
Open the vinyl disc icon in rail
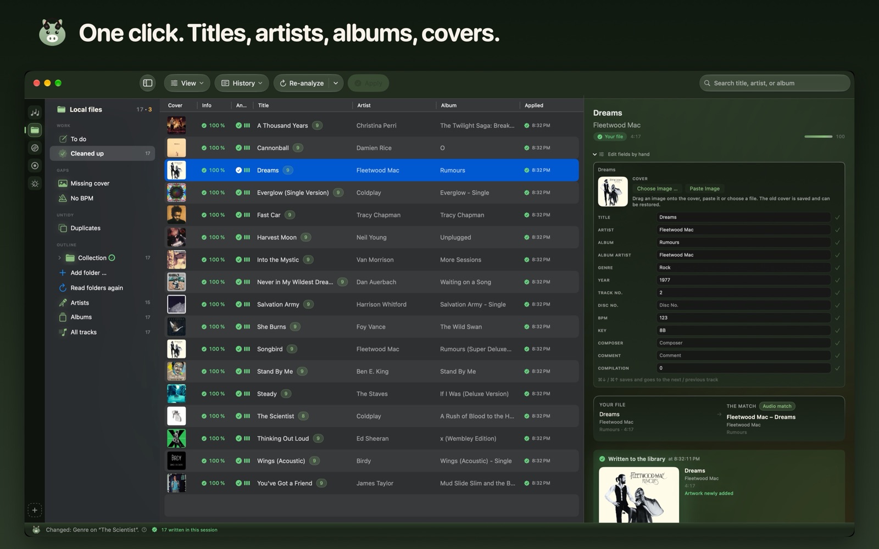pos(35,148)
